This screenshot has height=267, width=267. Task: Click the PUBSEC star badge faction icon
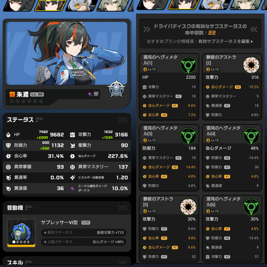pos(116,89)
